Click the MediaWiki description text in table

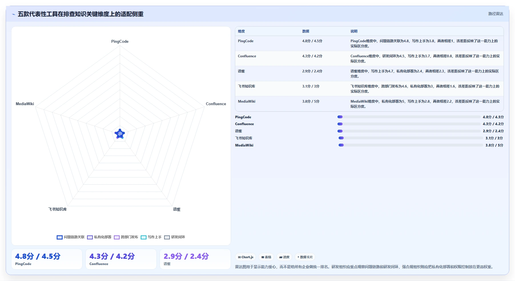point(425,104)
